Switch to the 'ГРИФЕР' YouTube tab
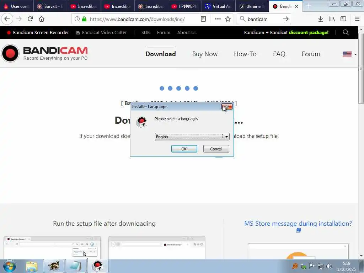The width and height of the screenshot is (364, 273). click(x=185, y=6)
